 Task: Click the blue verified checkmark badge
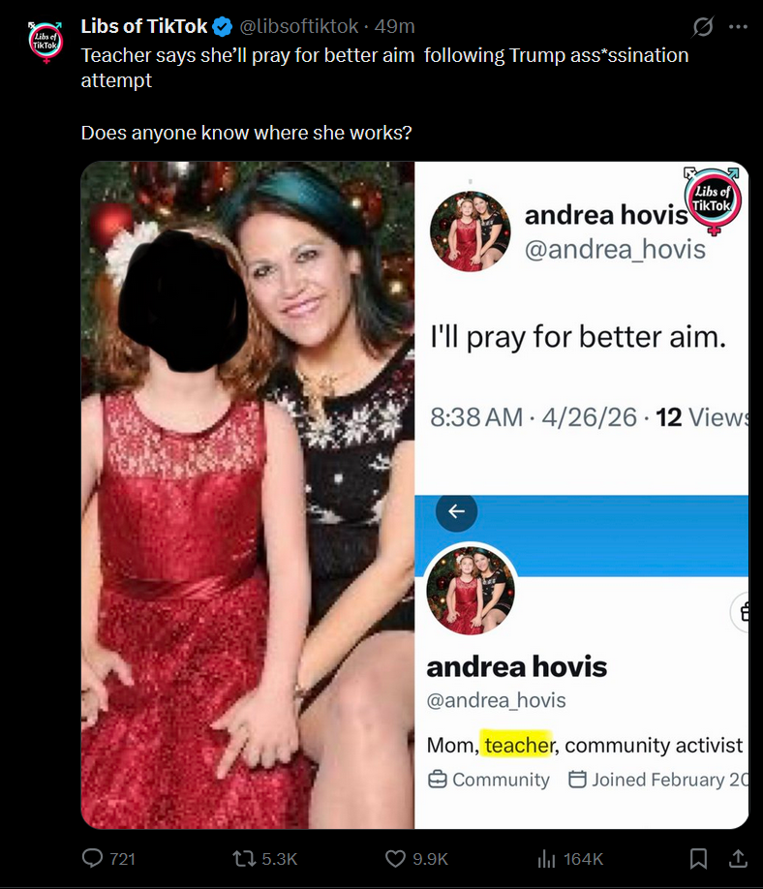pos(222,27)
